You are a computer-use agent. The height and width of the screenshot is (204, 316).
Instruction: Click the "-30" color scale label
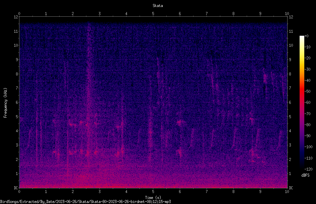point(307,69)
